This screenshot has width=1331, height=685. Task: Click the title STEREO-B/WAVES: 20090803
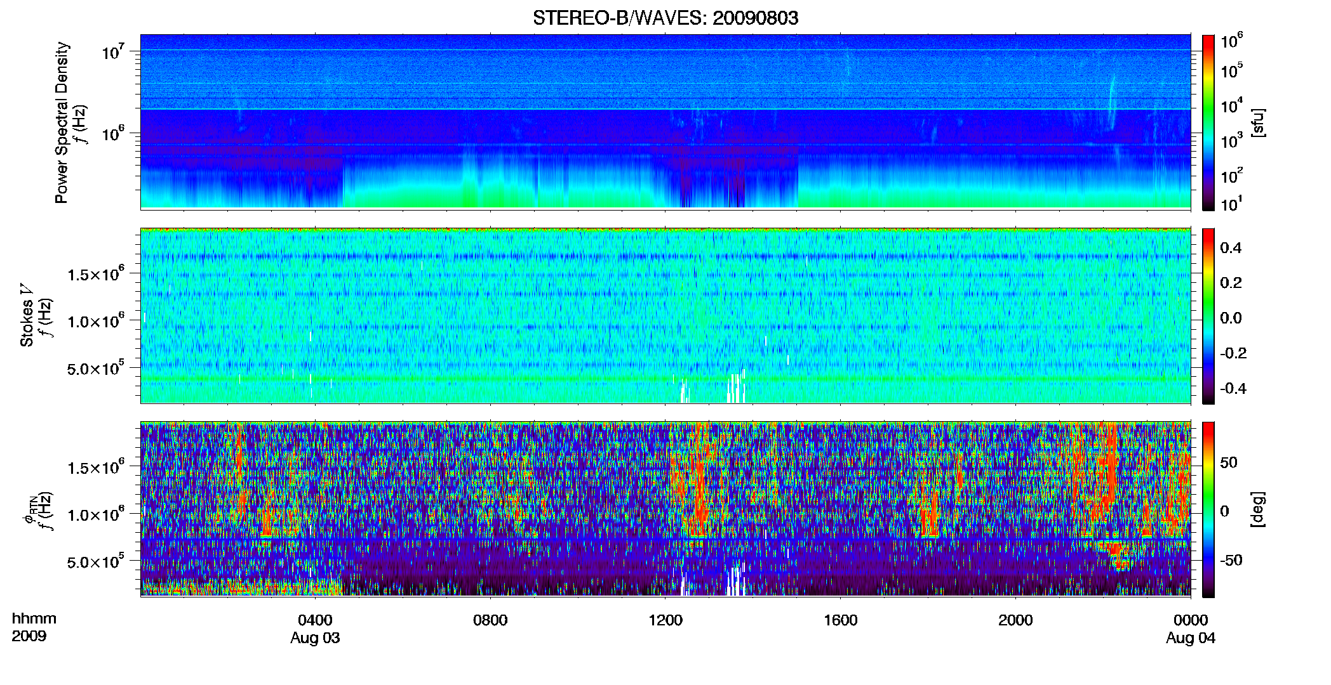665,18
